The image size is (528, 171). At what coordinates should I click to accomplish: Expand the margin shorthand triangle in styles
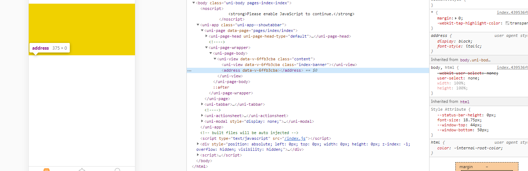click(x=456, y=18)
